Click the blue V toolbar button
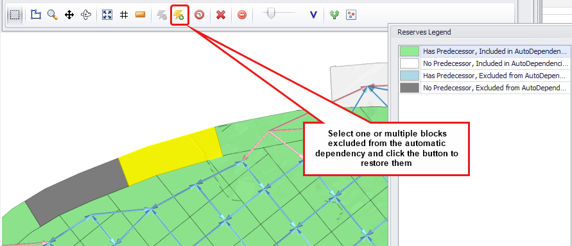 [313, 15]
